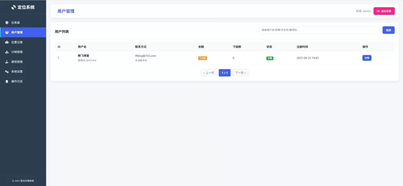Click the registration time 2025-08-23 19:43

(308, 58)
